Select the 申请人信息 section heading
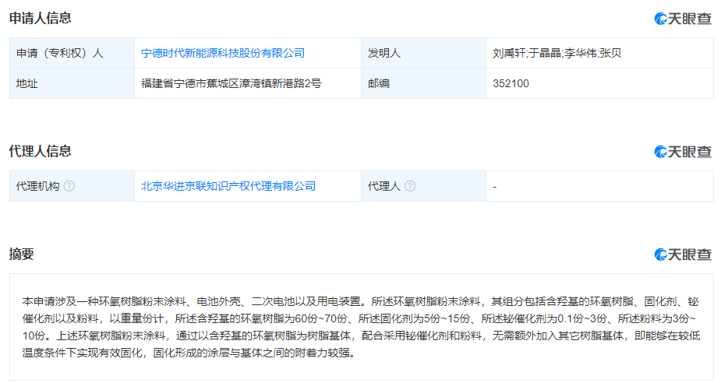This screenshot has height=383, width=721. pyautogui.click(x=40, y=19)
